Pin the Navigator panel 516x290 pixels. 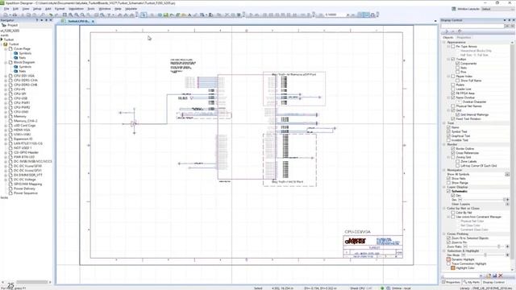pyautogui.click(x=46, y=20)
